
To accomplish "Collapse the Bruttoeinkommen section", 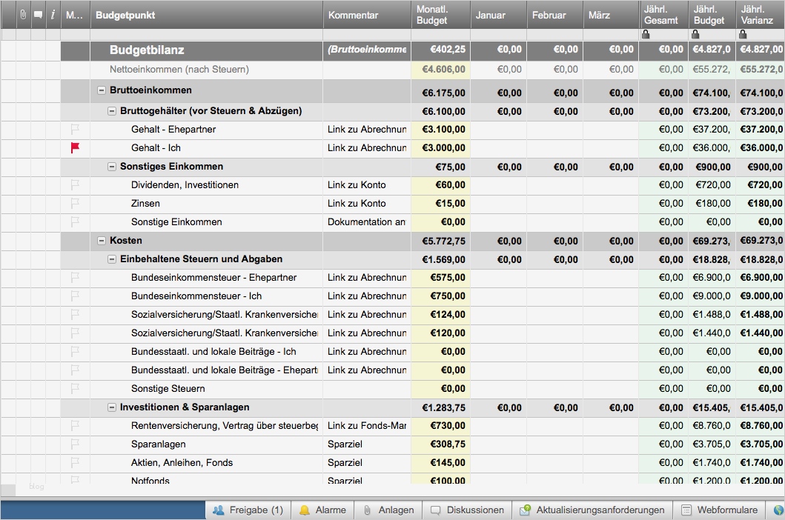I will 102,90.
